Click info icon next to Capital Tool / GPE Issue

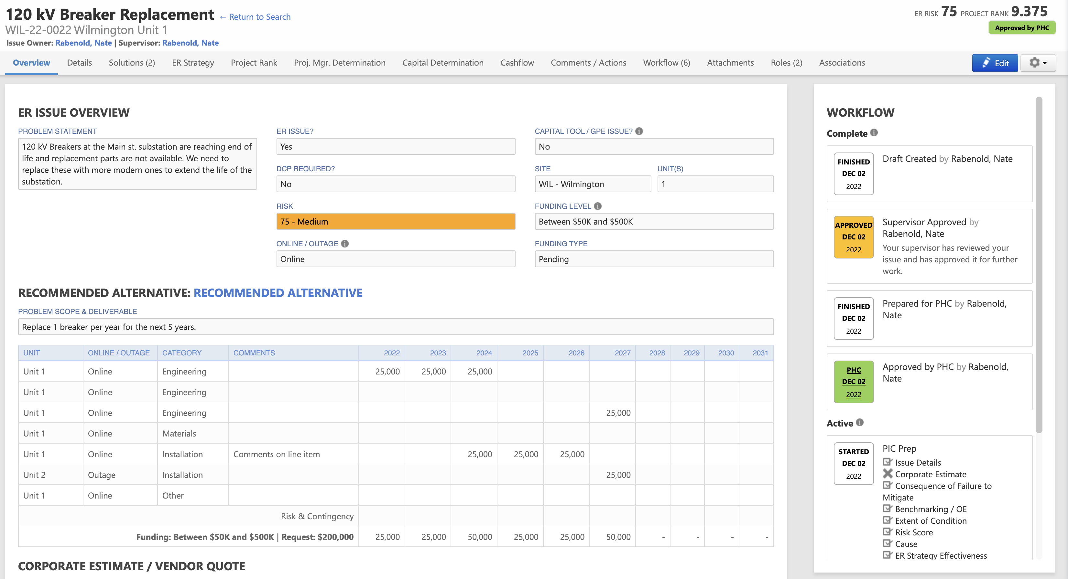click(639, 131)
